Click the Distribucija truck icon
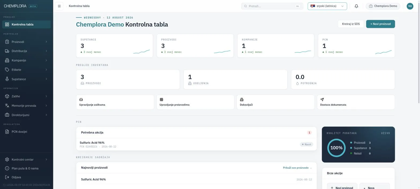Screen dimensions: 420x189 [7, 51]
